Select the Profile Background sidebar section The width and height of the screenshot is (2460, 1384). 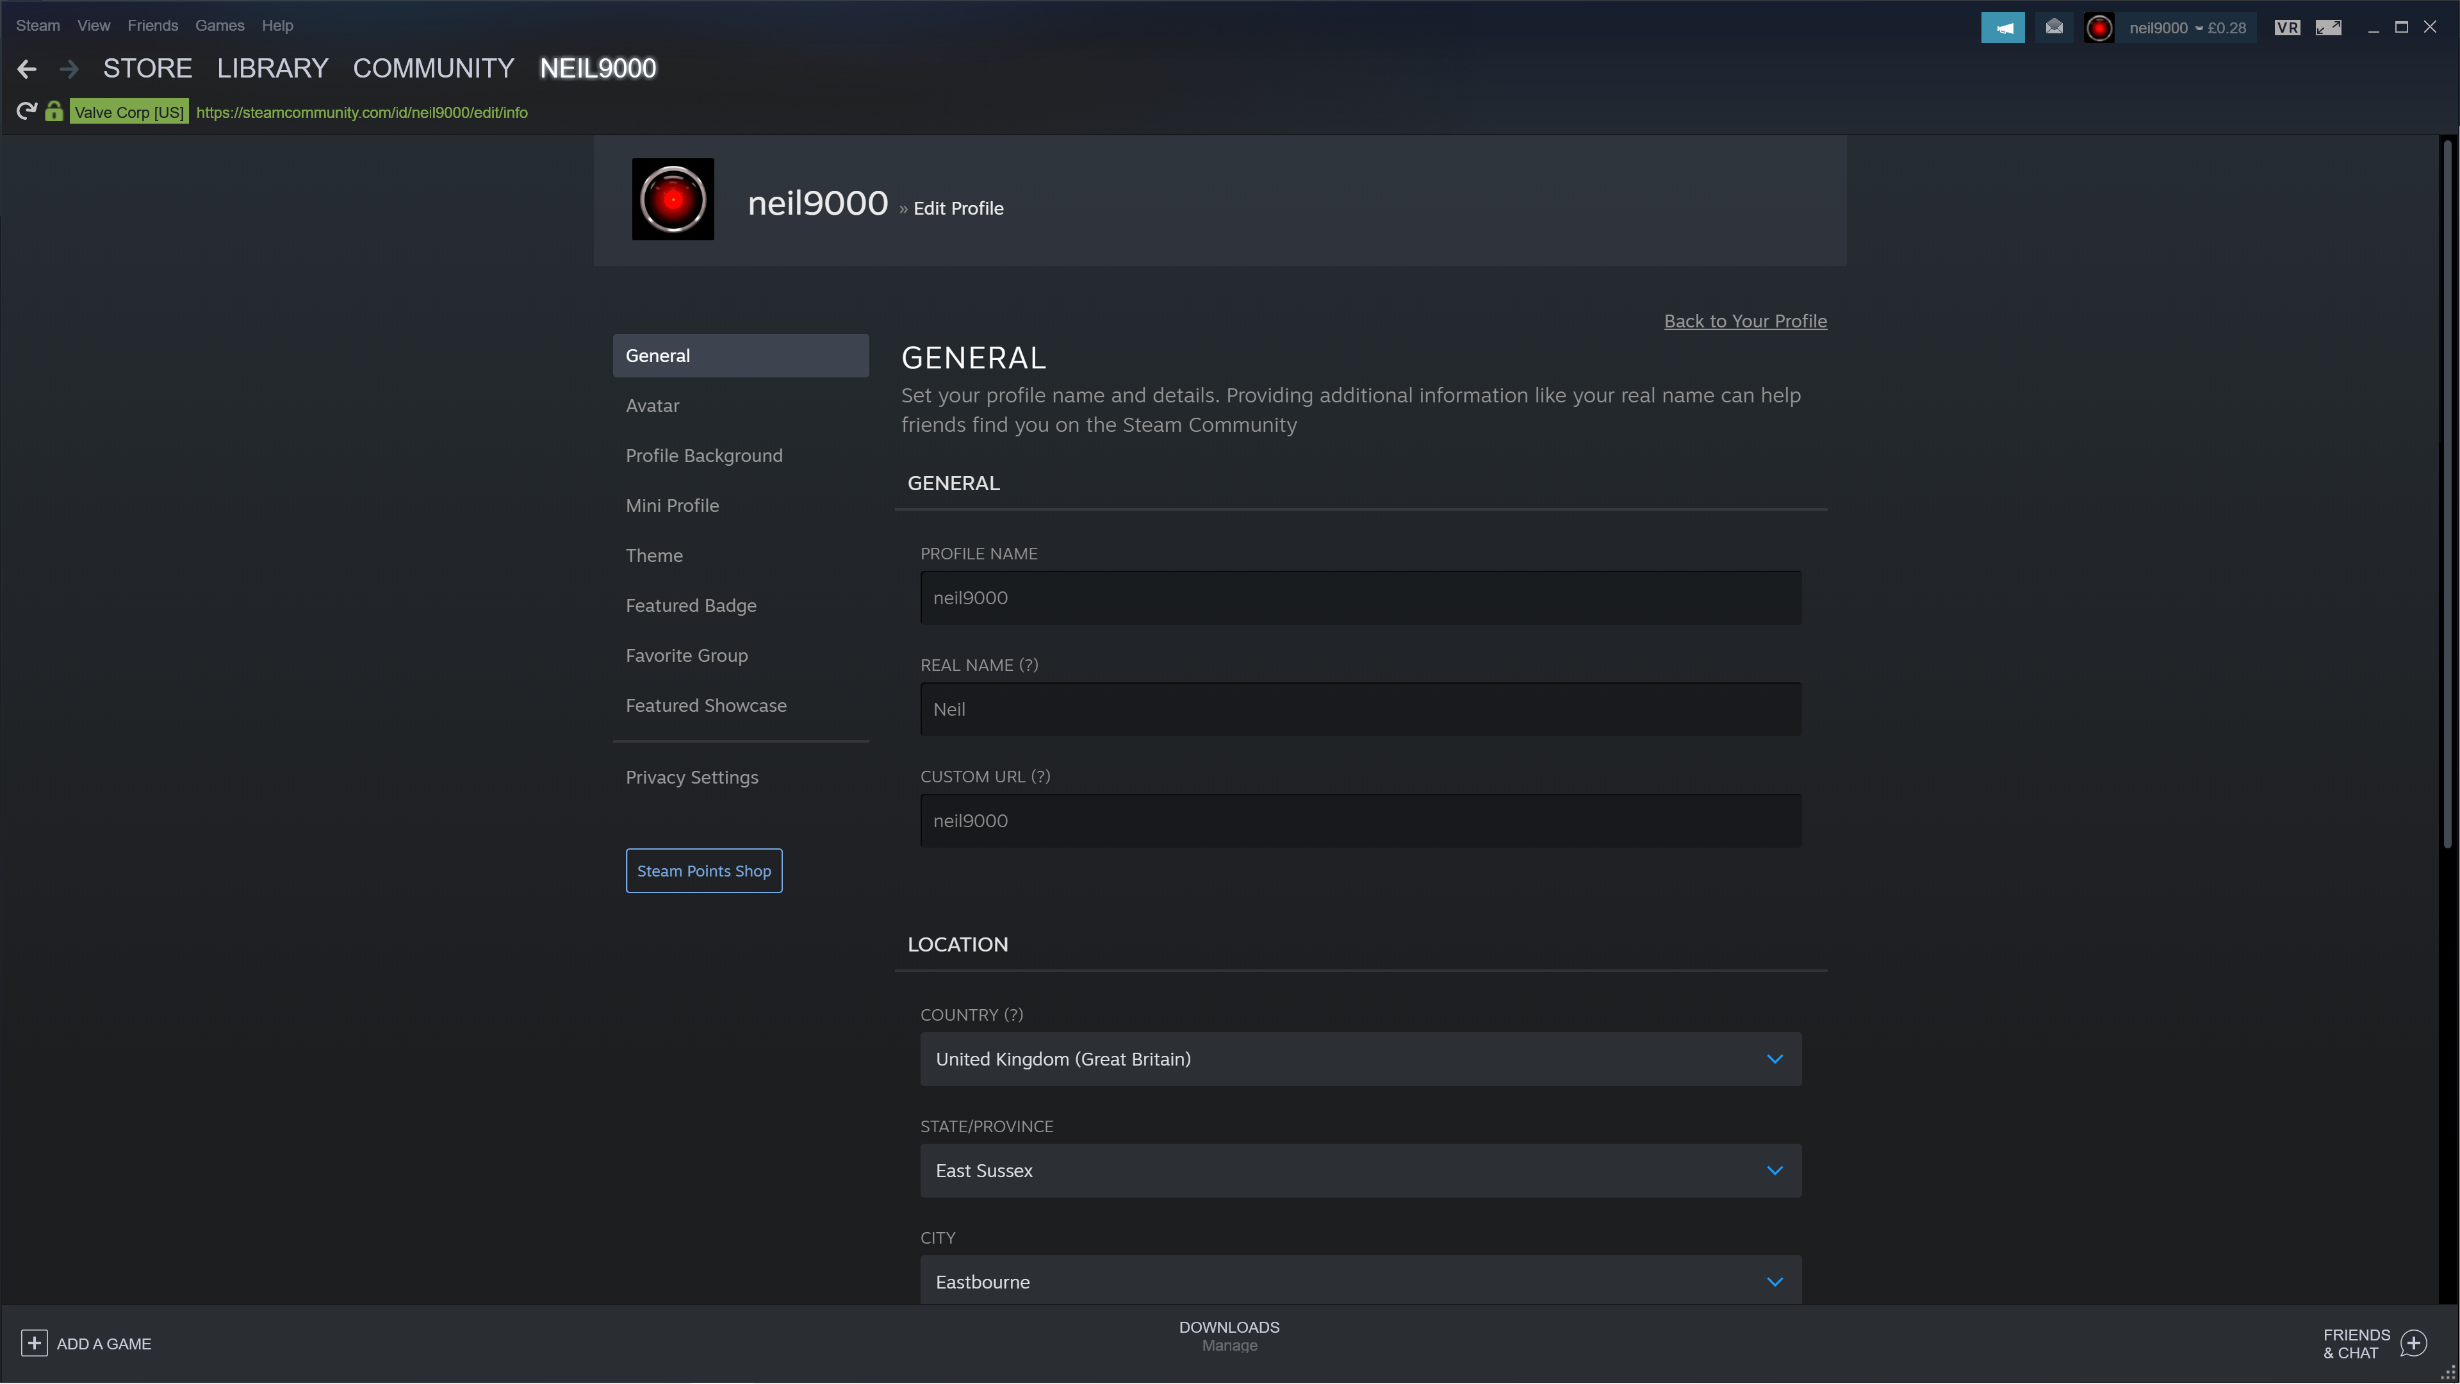tap(741, 456)
